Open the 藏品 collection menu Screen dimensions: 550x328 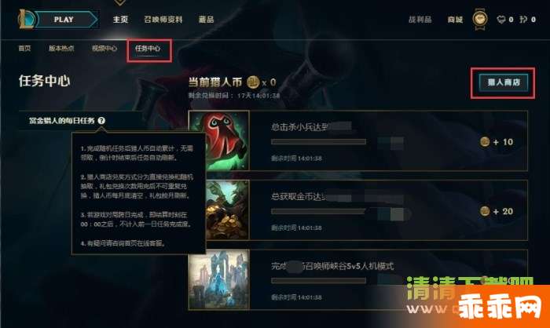pos(206,20)
